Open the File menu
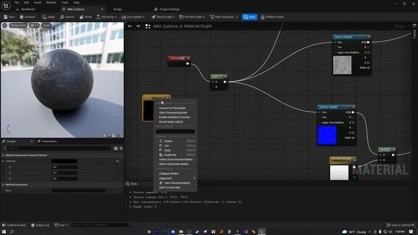Image resolution: width=418 pixels, height=235 pixels. pyautogui.click(x=16, y=3)
